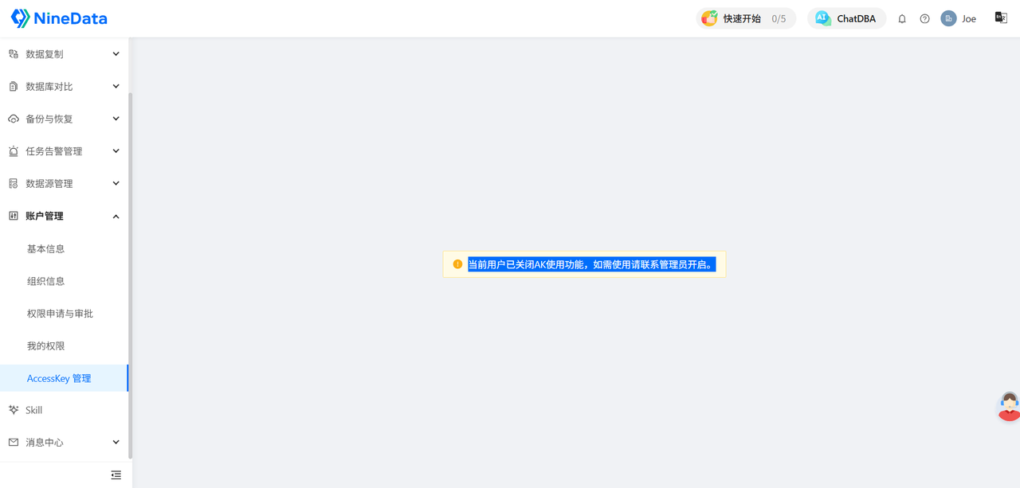This screenshot has height=488, width=1020.
Task: Click the NineData logo
Action: click(x=59, y=18)
